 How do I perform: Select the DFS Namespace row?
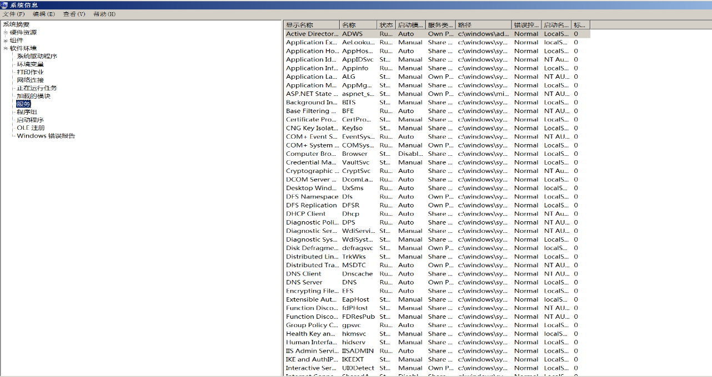click(x=437, y=197)
